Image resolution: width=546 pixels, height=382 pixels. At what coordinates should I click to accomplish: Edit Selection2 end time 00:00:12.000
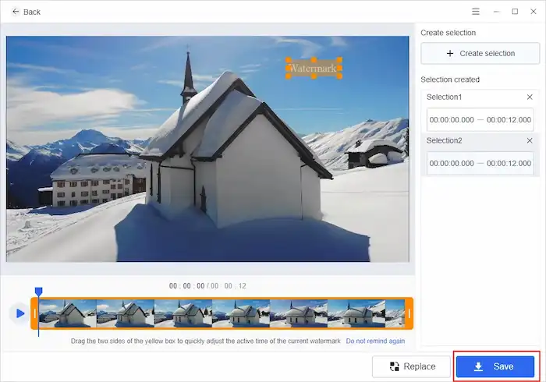point(509,163)
